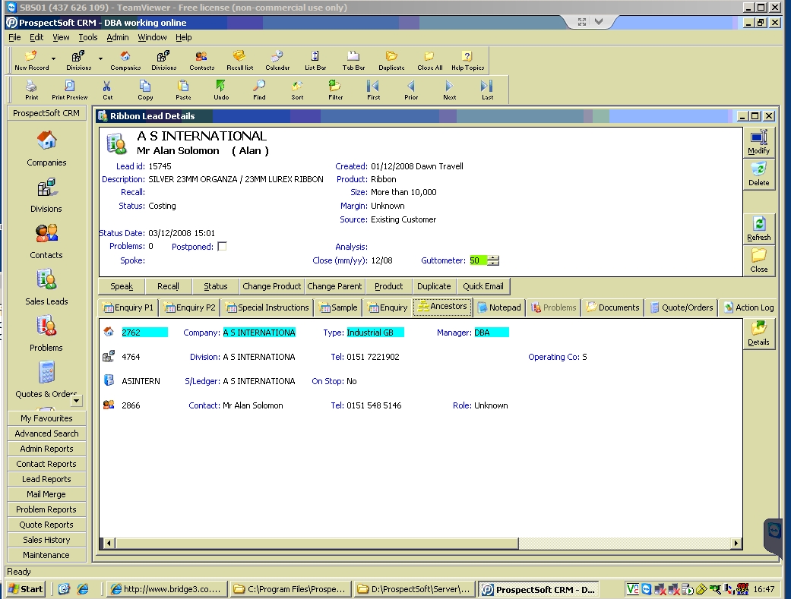Open the Admin menu
This screenshot has width=791, height=599.
(x=118, y=37)
